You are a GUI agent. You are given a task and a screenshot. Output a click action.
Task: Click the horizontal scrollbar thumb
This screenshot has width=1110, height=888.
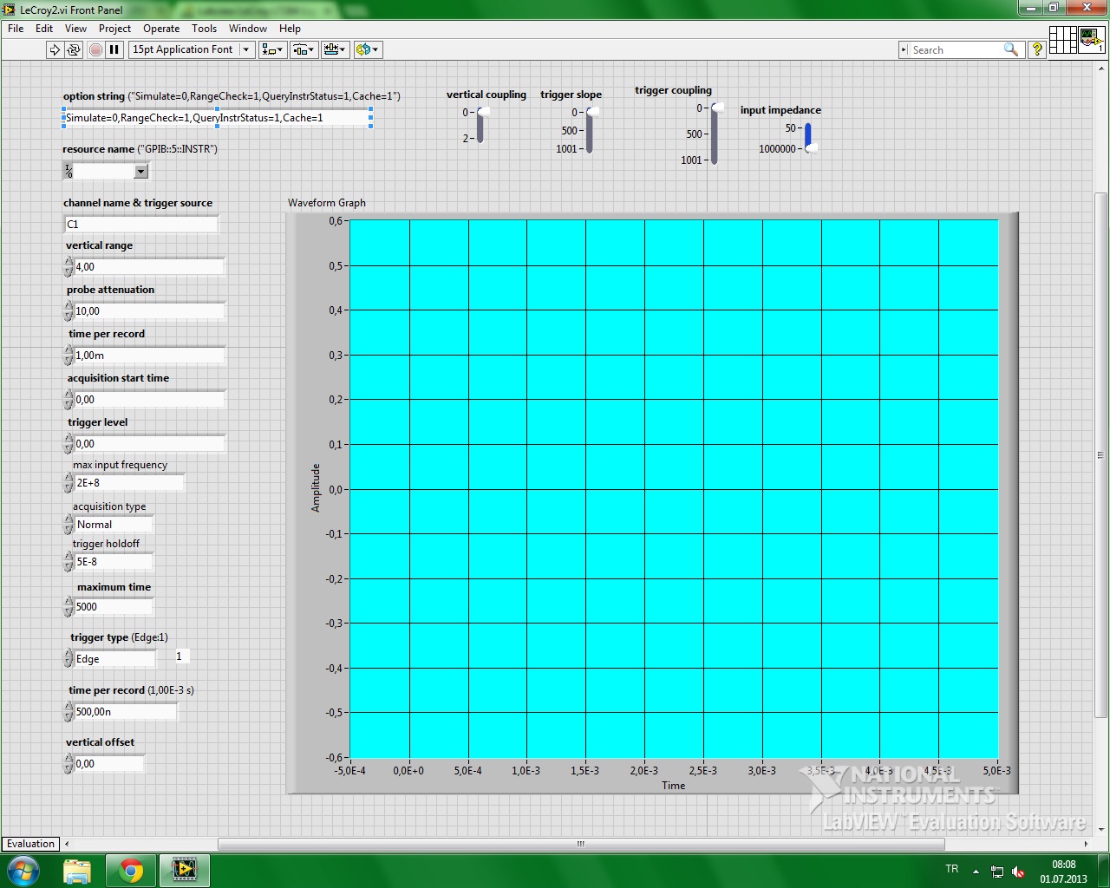[581, 844]
